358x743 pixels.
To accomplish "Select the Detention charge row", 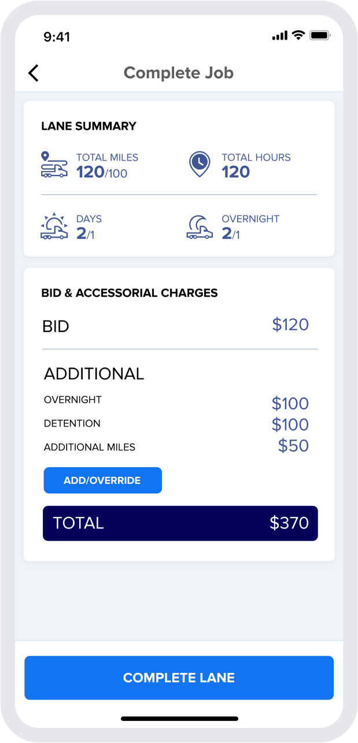I will [x=176, y=424].
